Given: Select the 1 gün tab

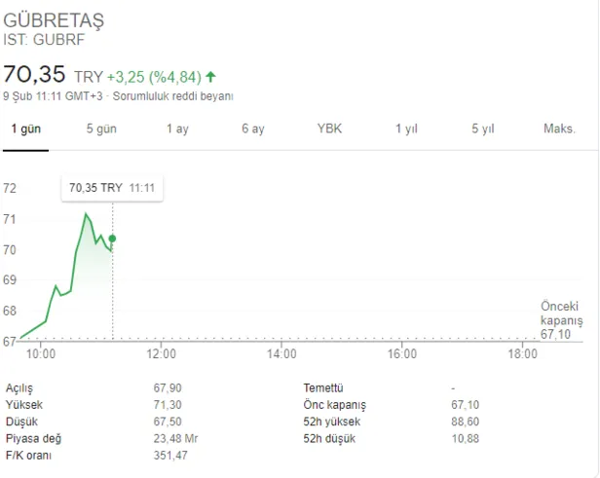Looking at the screenshot, I should (x=26, y=129).
